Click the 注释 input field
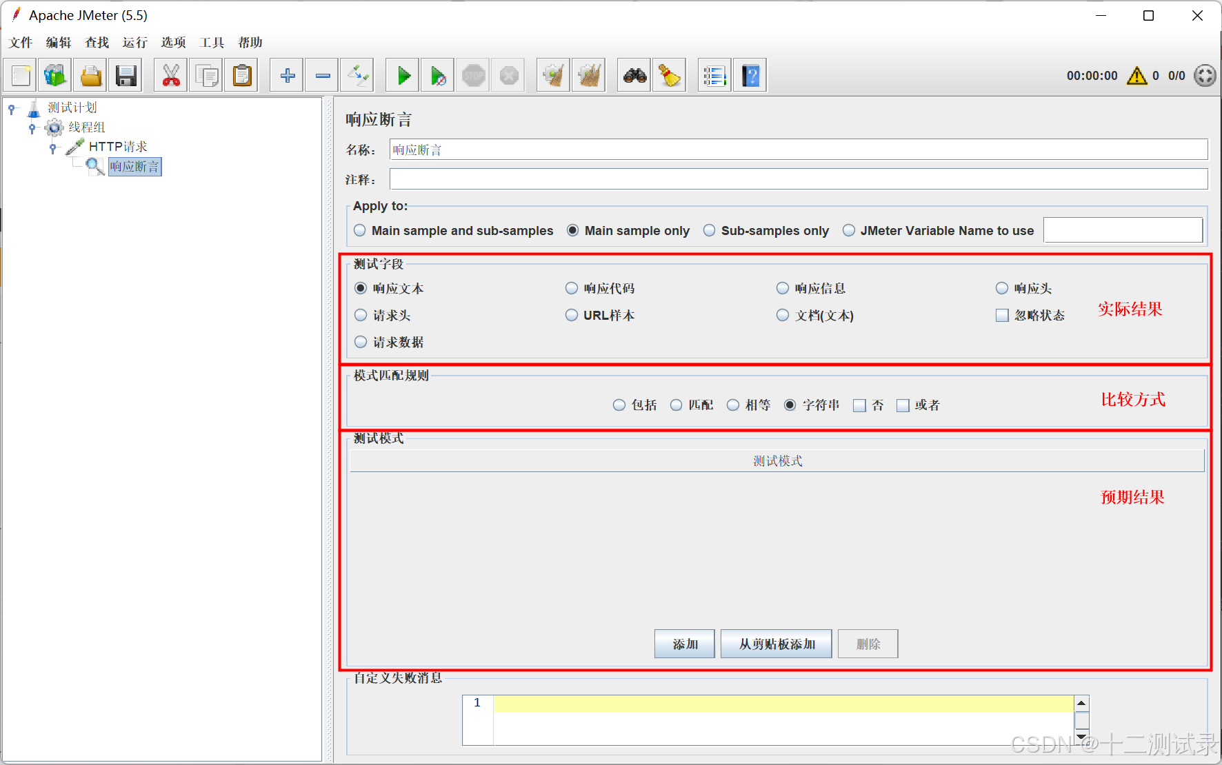 (799, 179)
